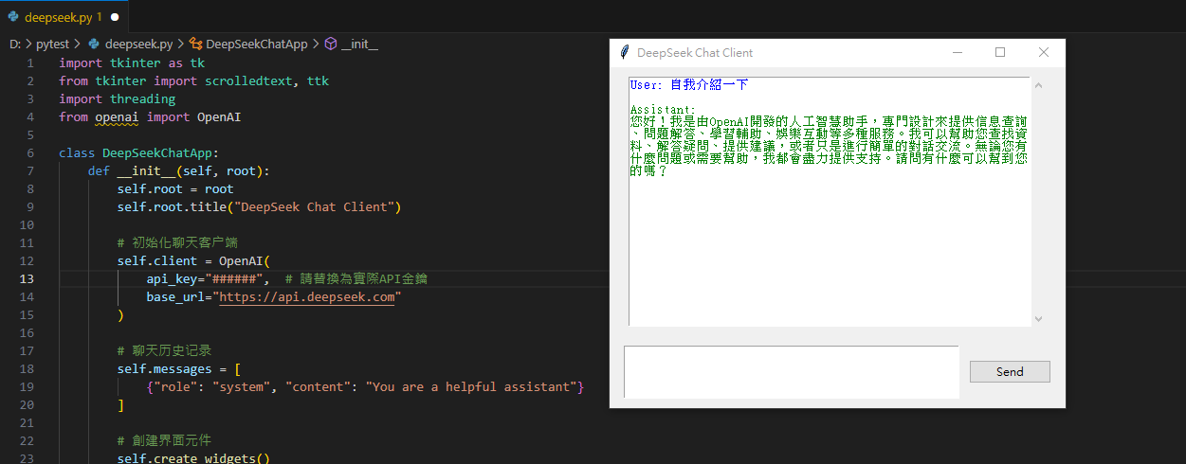
Task: Click 'self.create_widgets()' on line 23
Action: [x=193, y=458]
